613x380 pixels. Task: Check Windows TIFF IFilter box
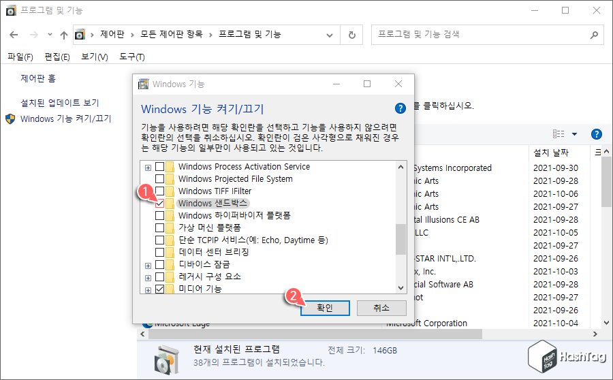[x=159, y=191]
